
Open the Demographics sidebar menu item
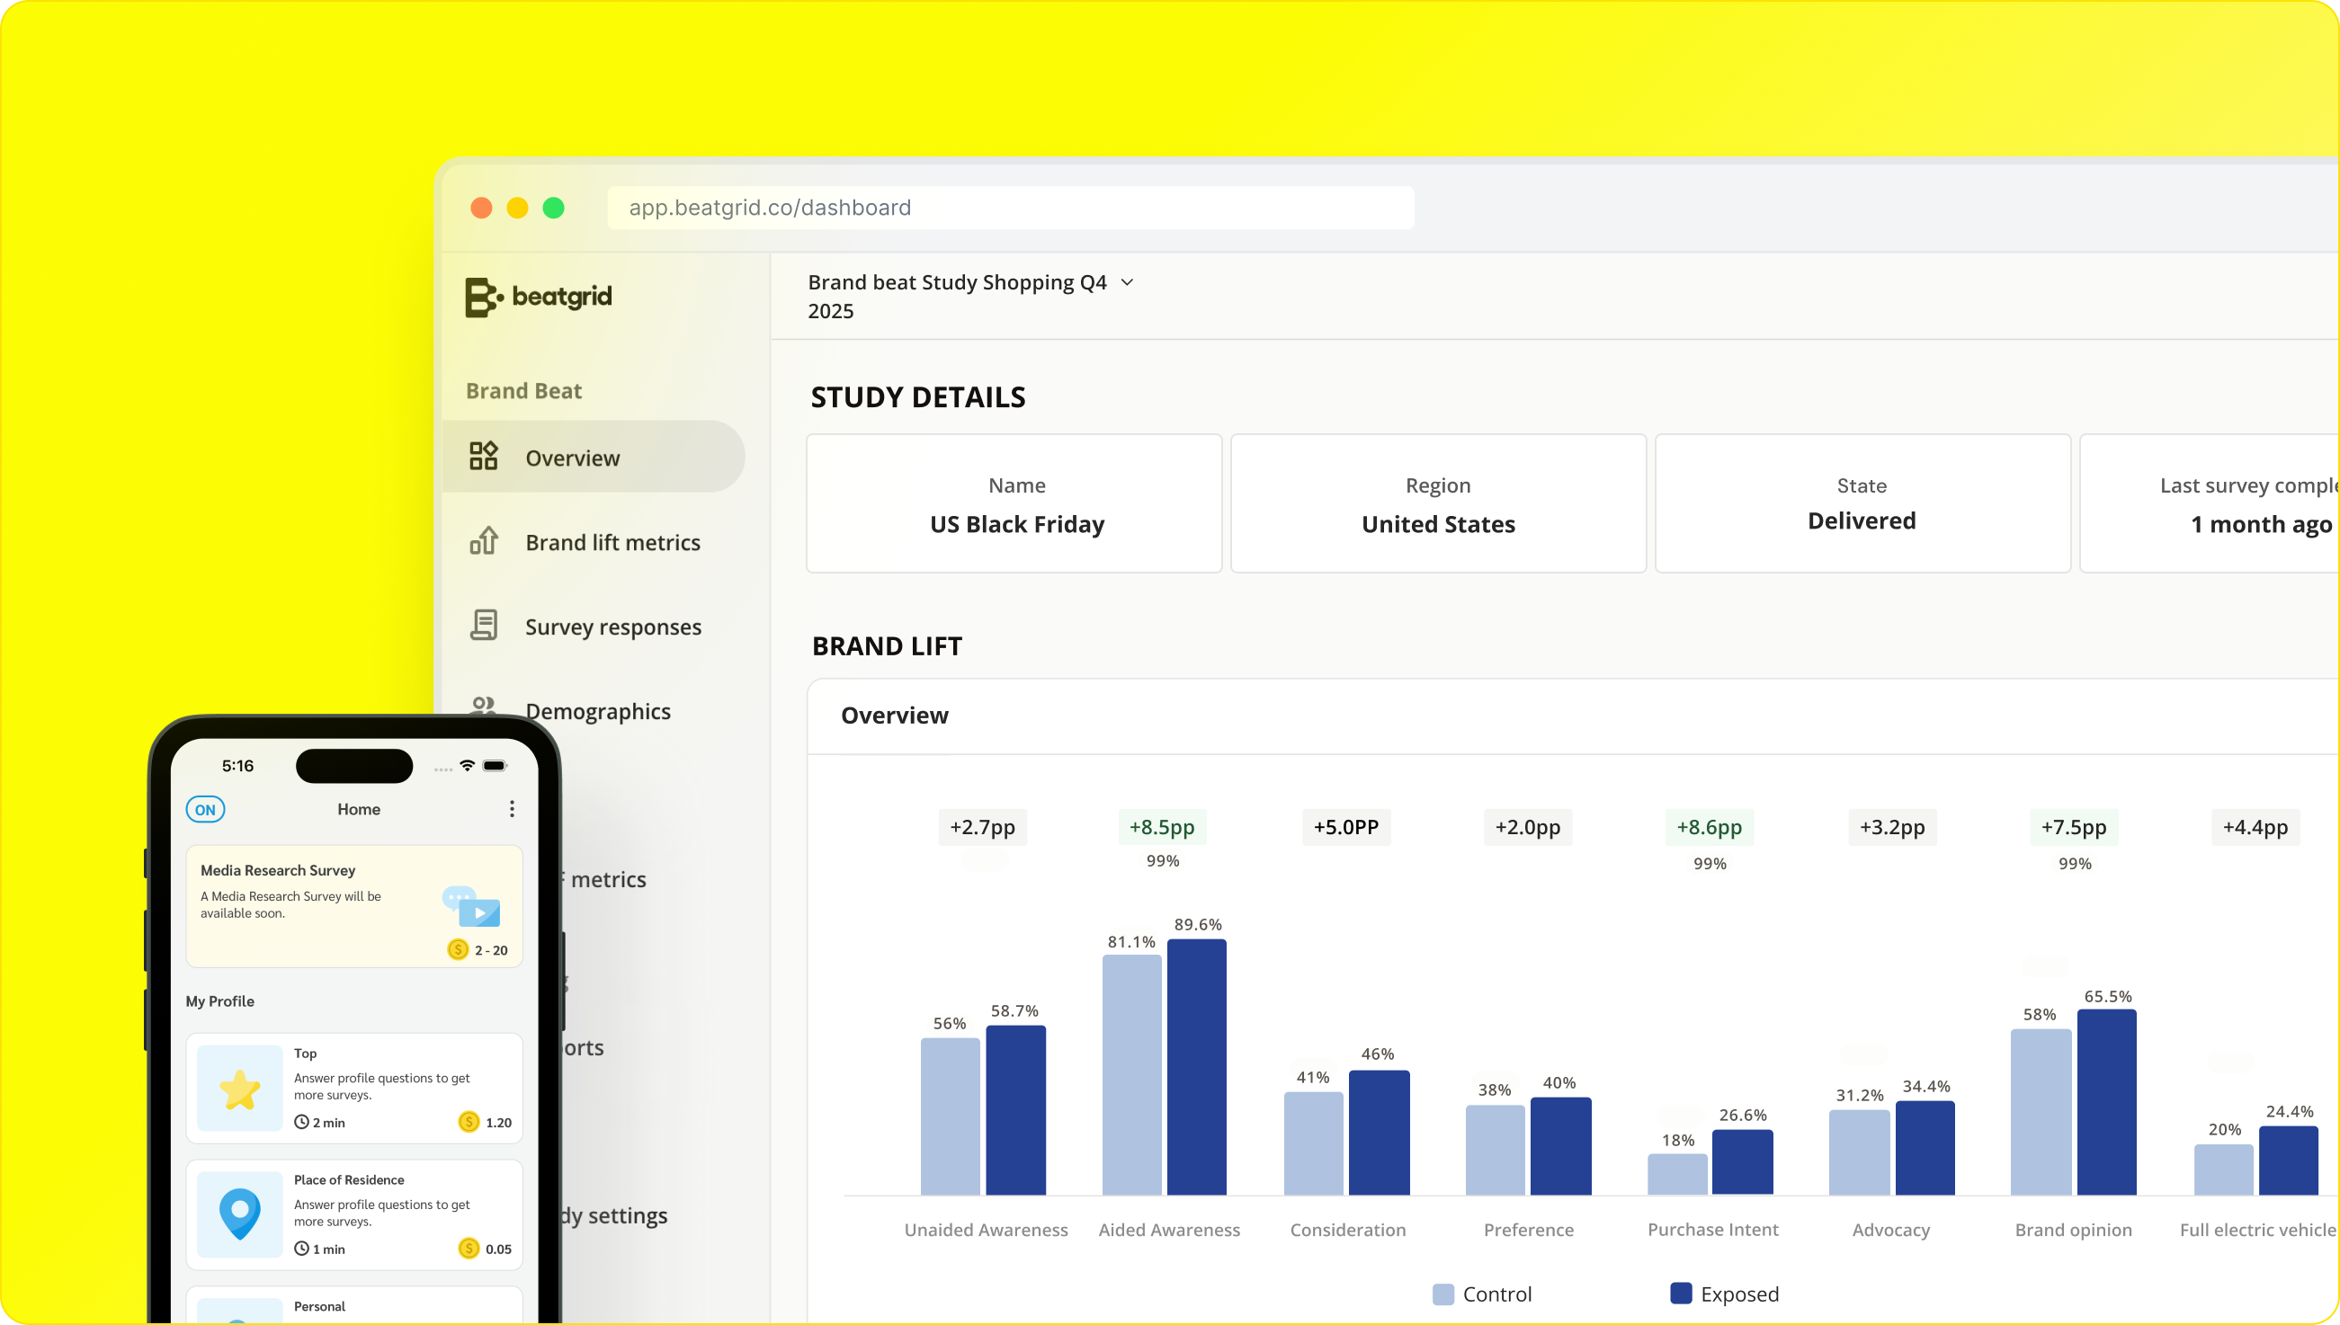click(597, 711)
